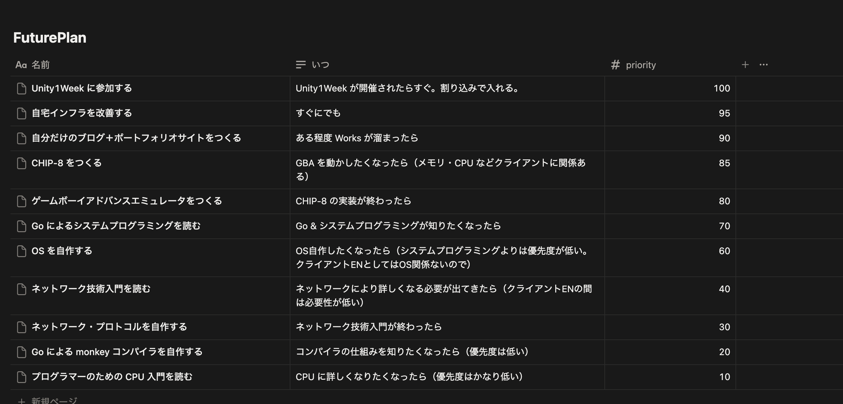
Task: Click the page icon for 自宅インフラを改善する
Action: pos(22,113)
